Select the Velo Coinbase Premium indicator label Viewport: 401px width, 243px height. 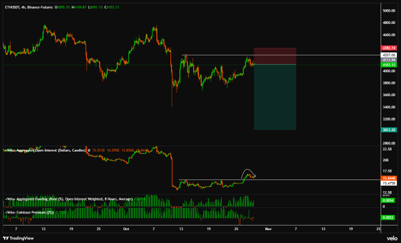click(29, 212)
